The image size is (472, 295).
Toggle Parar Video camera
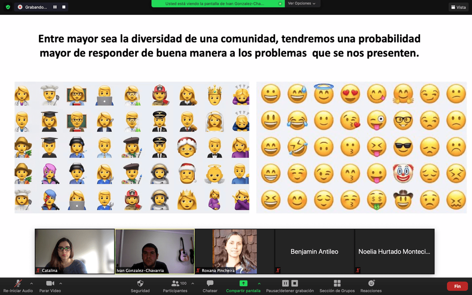pyautogui.click(x=50, y=286)
